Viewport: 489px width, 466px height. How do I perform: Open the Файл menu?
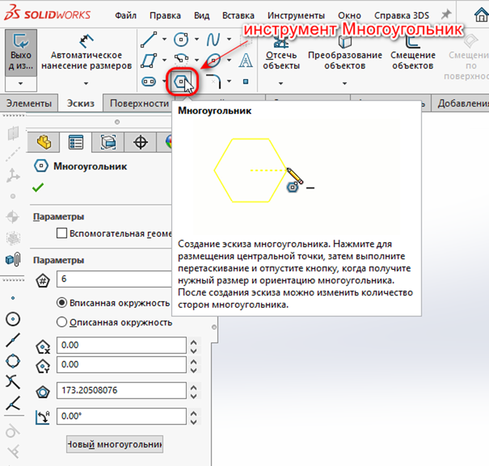point(126,15)
